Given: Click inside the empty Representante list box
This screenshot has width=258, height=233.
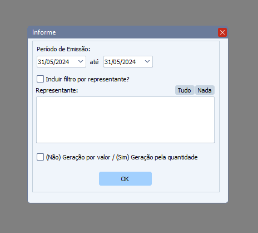Looking at the screenshot, I should [125, 120].
